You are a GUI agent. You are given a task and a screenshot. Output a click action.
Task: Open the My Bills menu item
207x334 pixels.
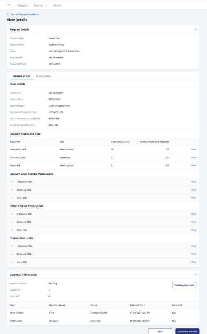[x=58, y=6]
